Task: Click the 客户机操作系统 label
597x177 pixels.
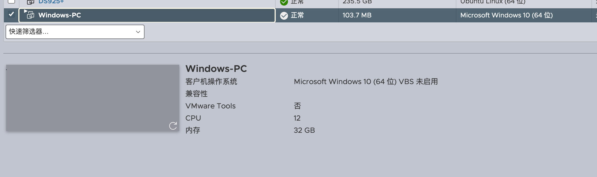Action: click(211, 82)
